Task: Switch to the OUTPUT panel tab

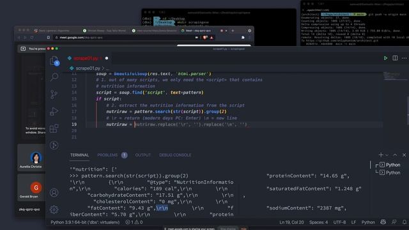Action: coord(143,155)
